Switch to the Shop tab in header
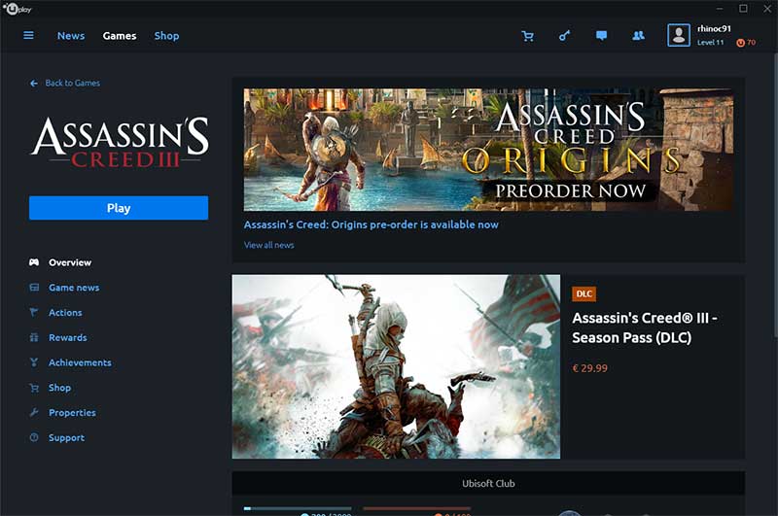778x516 pixels. coord(166,36)
